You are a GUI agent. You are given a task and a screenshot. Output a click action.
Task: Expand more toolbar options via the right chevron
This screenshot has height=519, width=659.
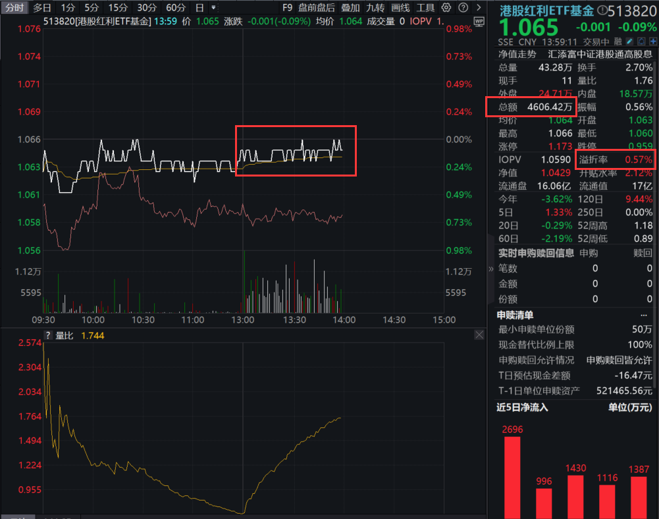click(x=479, y=7)
